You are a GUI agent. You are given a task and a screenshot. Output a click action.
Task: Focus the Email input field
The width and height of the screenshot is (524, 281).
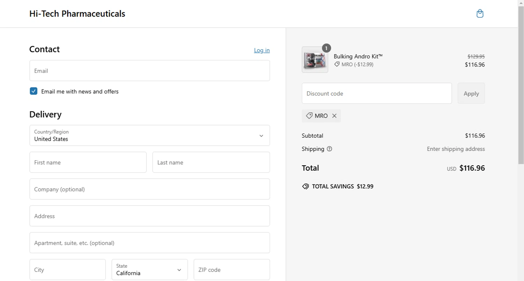150,71
